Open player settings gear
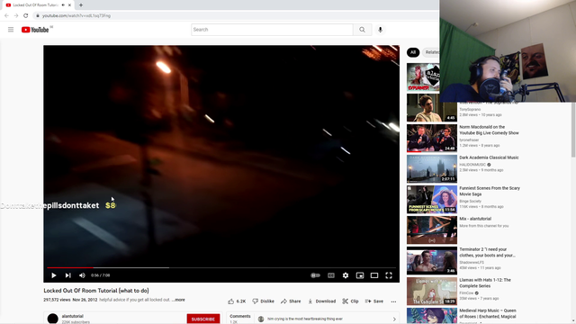Screen dimensions: 576x324 346,275
